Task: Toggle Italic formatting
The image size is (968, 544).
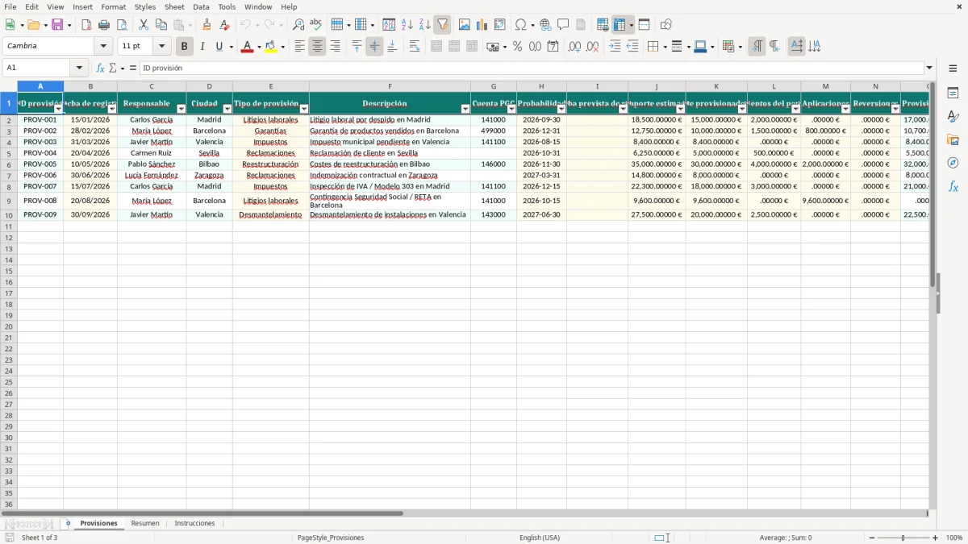Action: [202, 47]
